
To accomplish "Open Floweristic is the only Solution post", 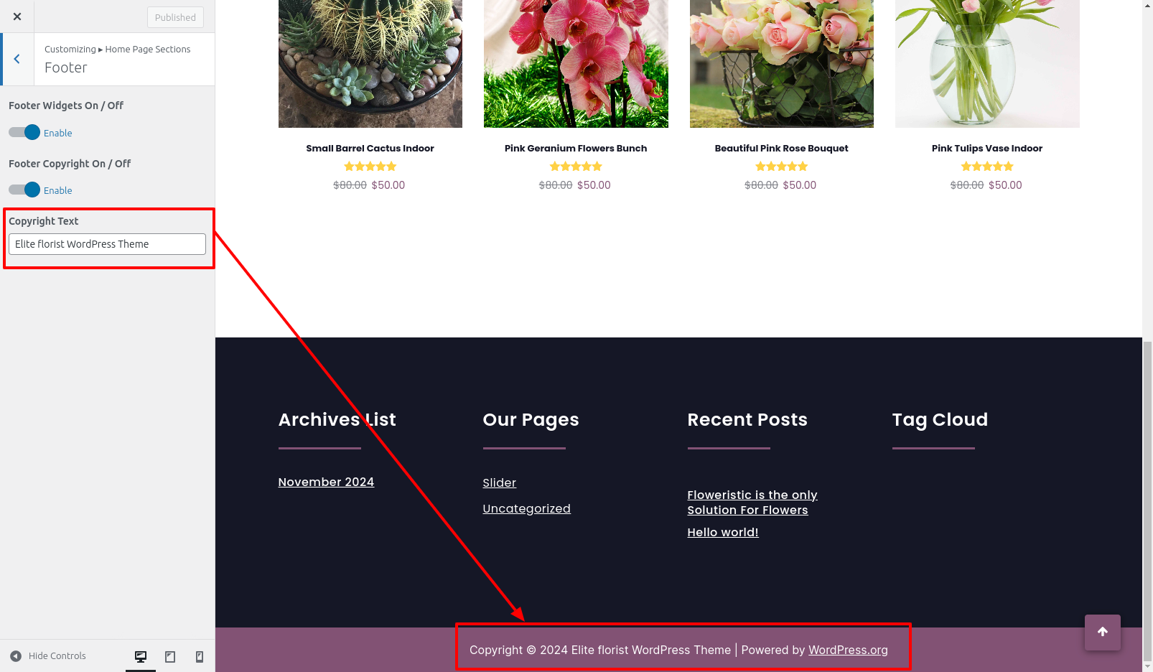I will tap(752, 502).
